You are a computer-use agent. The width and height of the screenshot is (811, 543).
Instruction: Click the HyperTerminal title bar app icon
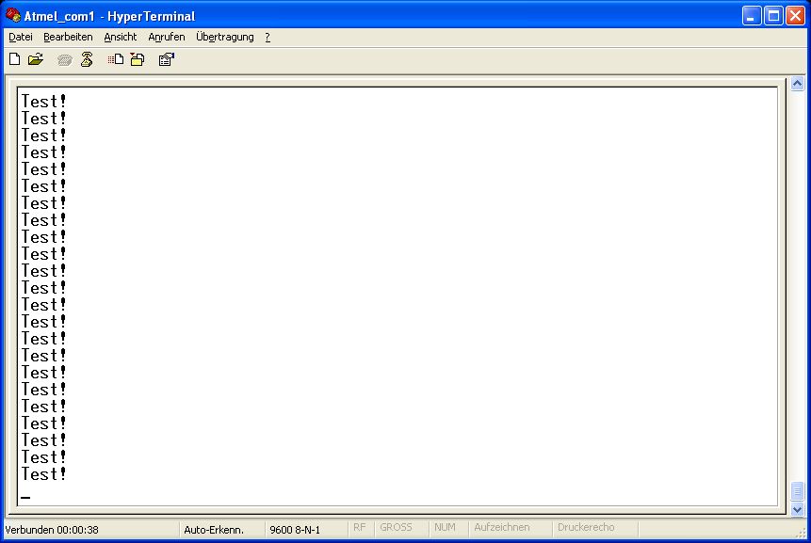point(13,15)
